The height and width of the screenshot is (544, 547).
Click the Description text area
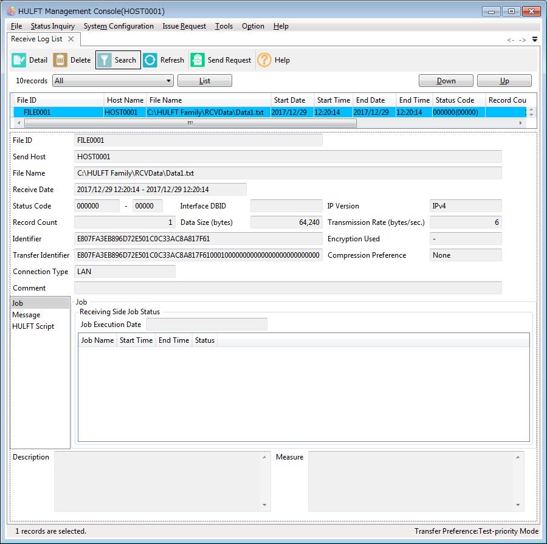coord(162,481)
